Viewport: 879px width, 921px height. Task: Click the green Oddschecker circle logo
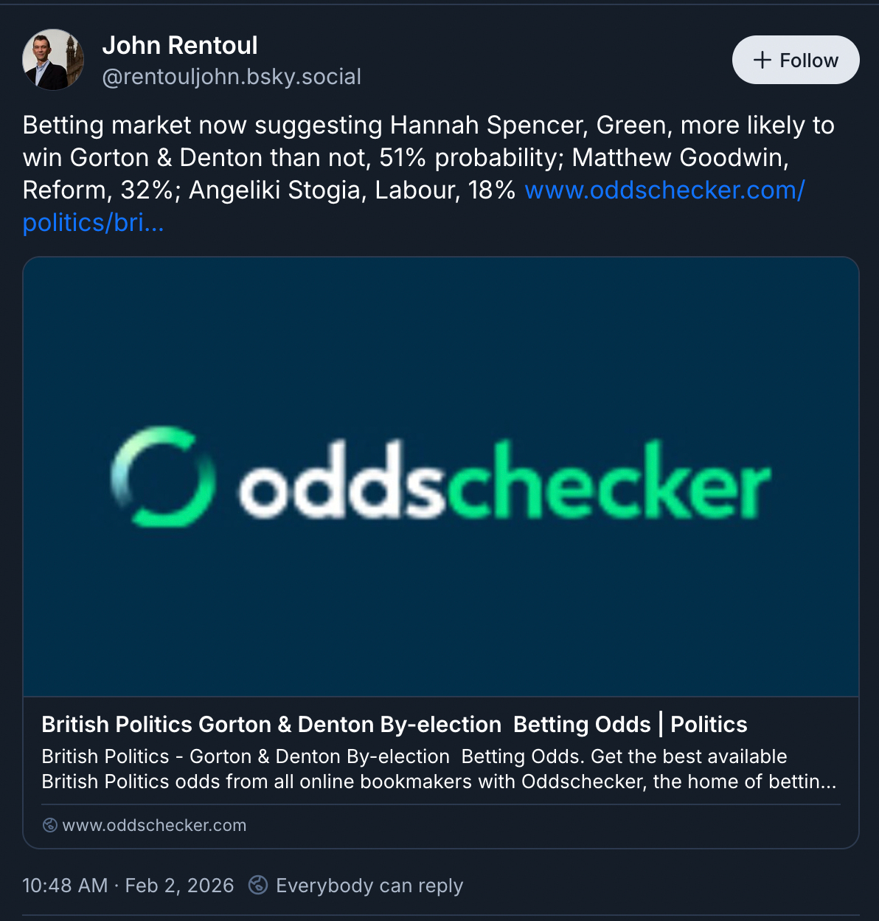(x=162, y=477)
